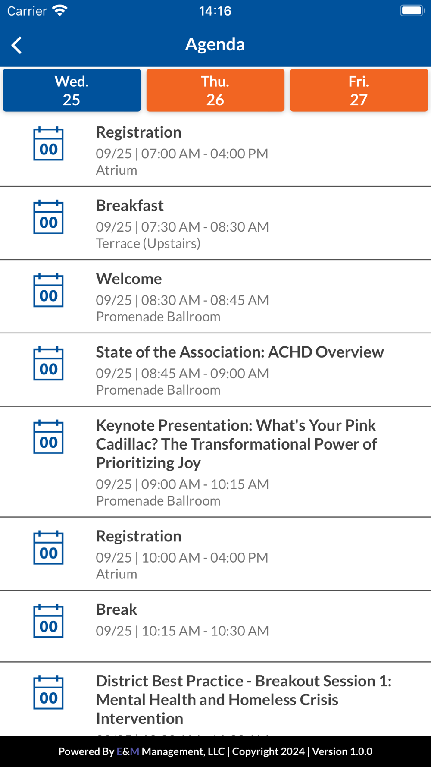Open District Best Practice Breakout Session 1
431x767 pixels.
244,699
